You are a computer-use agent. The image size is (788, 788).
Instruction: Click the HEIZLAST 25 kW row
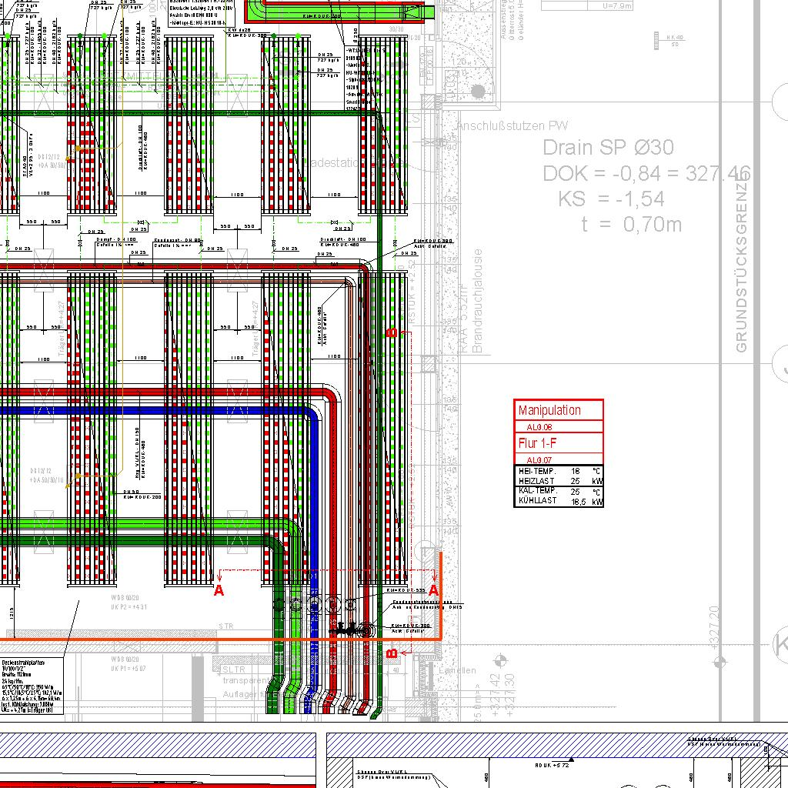click(x=559, y=480)
